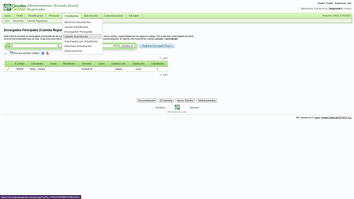
Task: Sort by Apertura column header
Action: click(x=87, y=64)
